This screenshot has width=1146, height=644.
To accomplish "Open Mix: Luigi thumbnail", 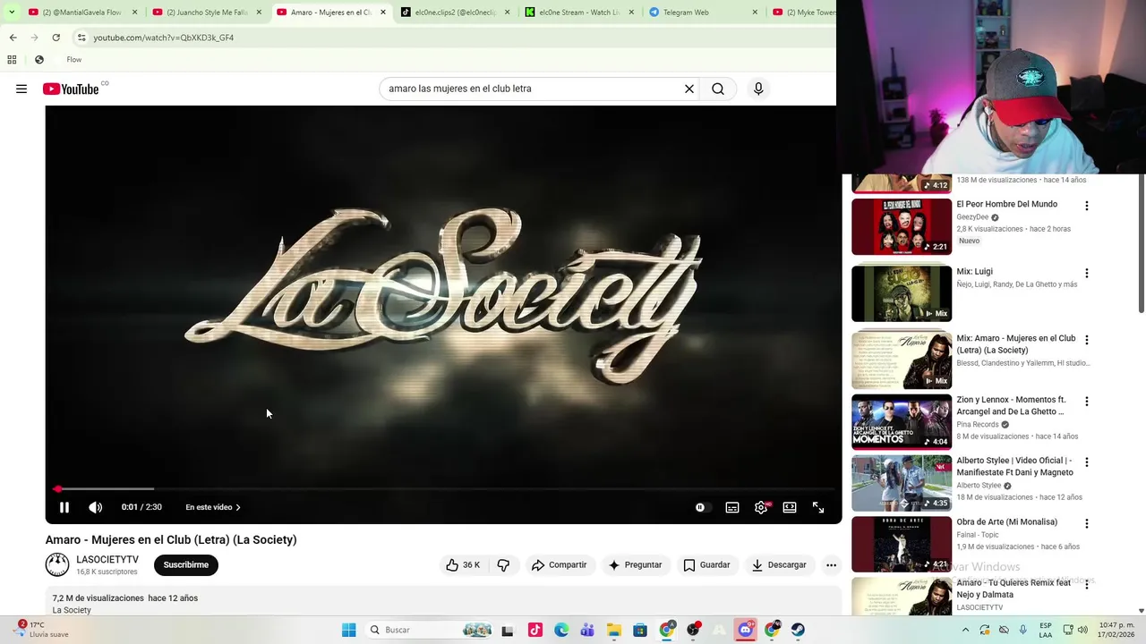I will pos(902,293).
